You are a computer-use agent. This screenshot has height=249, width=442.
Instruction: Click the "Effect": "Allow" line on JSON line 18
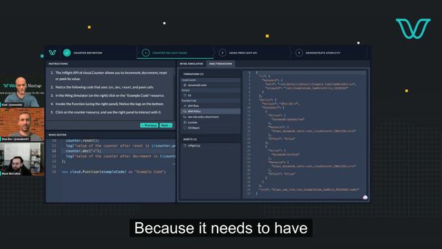click(x=282, y=138)
